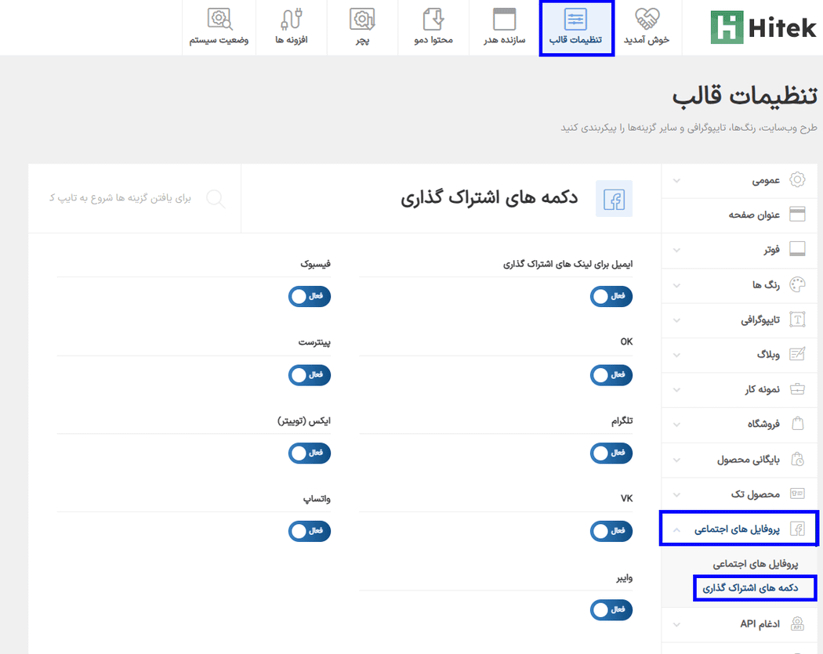Click the فروشگاه shopping bag icon
The width and height of the screenshot is (823, 654).
pyautogui.click(x=797, y=424)
